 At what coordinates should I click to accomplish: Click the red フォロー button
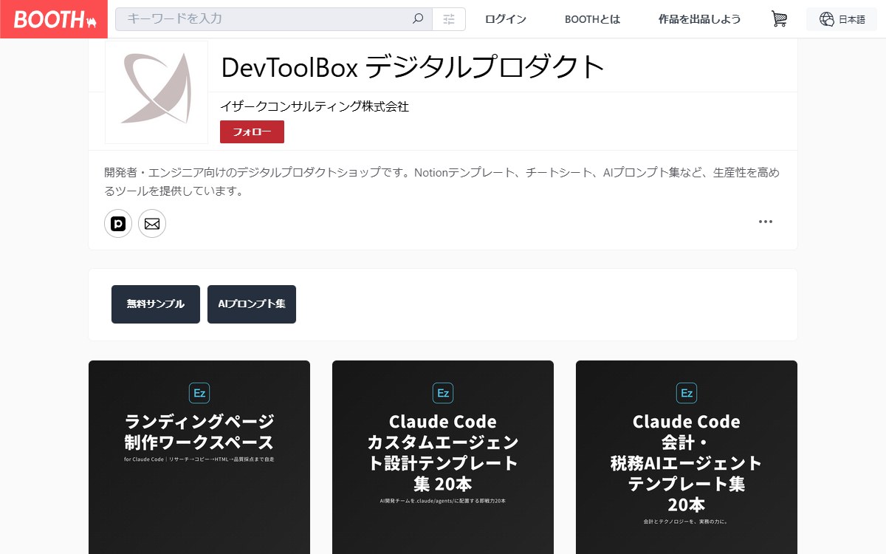point(252,132)
